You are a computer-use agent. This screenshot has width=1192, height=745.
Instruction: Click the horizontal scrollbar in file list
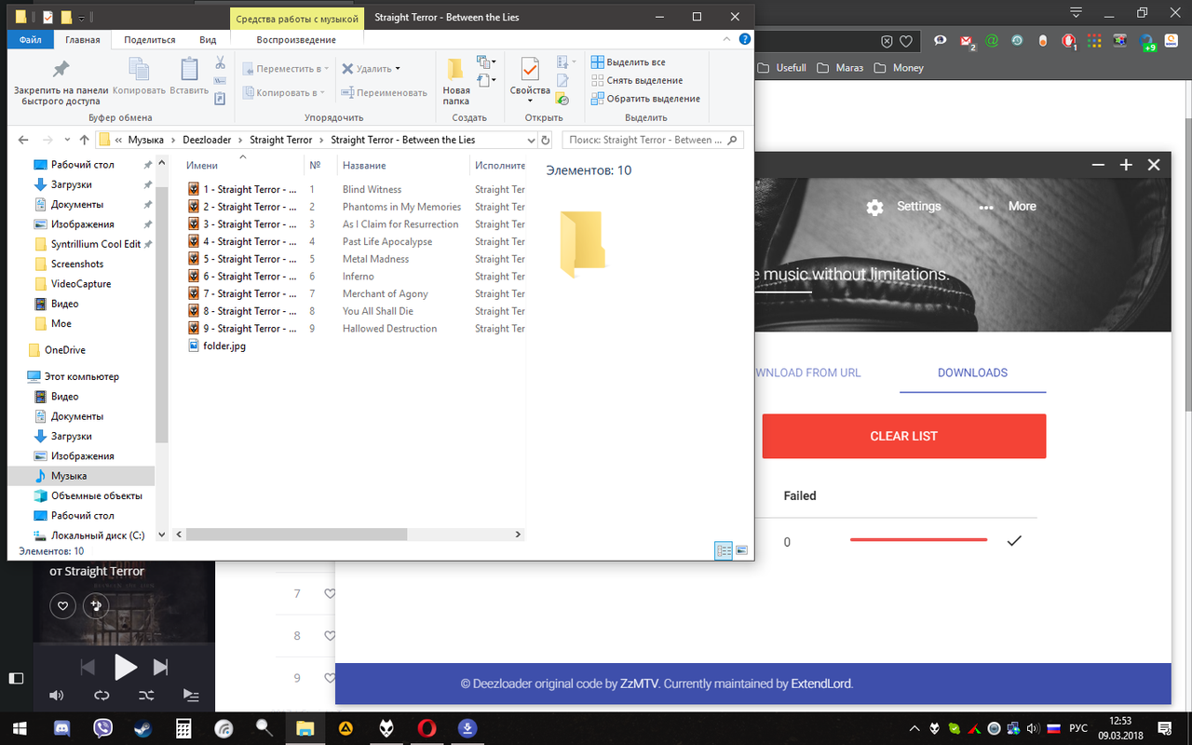tap(296, 535)
